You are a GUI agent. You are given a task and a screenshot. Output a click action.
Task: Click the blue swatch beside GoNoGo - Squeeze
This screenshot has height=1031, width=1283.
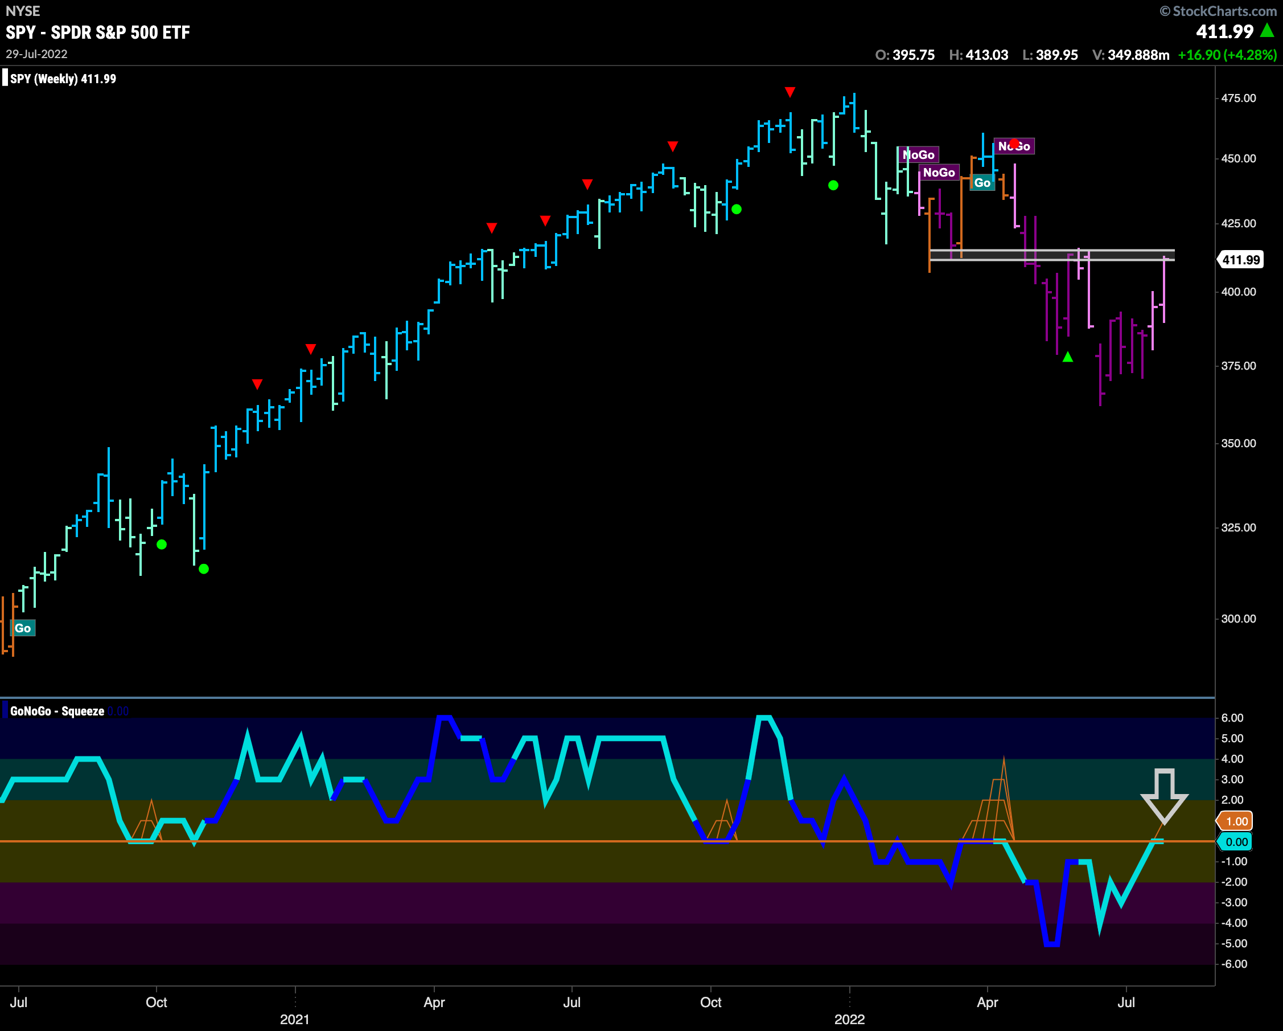[5, 710]
